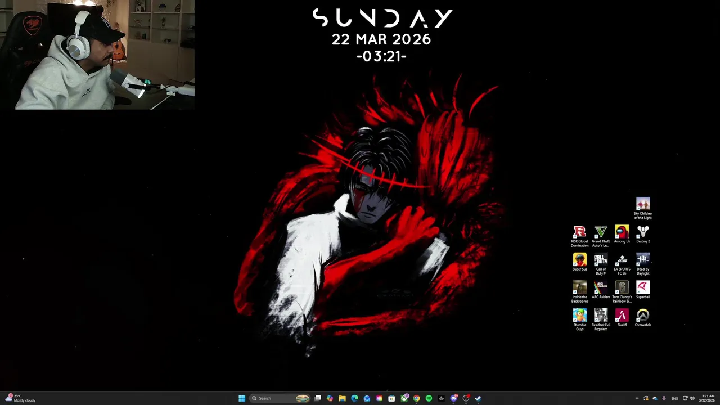Select Tom Clancy's Rainbow Six shortcut

[622, 292]
